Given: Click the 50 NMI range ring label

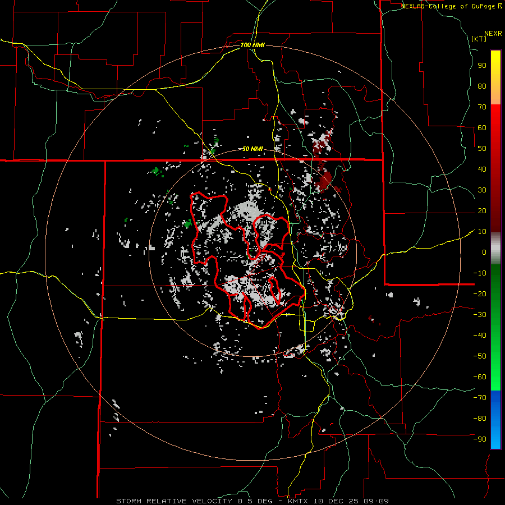Looking at the screenshot, I should point(252,149).
